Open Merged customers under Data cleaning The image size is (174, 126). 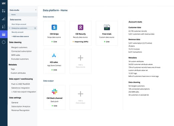pyautogui.click(x=19, y=47)
